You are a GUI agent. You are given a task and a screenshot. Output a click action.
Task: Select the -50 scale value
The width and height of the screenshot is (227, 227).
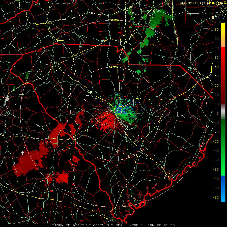[x=216, y=160]
